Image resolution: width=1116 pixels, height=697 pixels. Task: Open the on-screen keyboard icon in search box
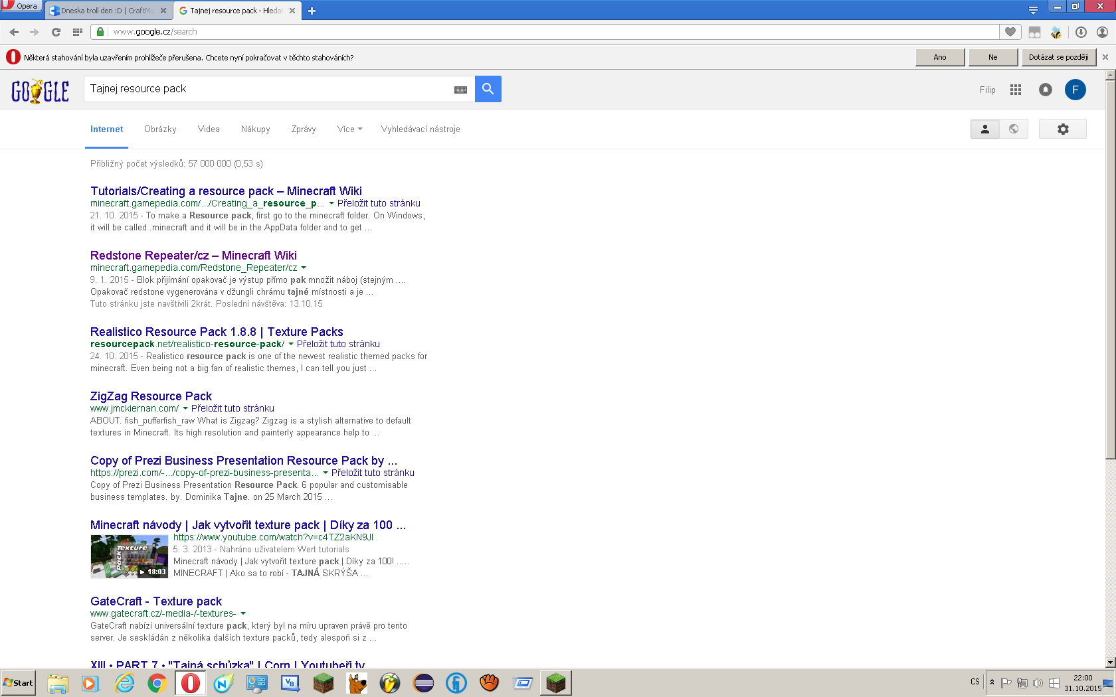[x=460, y=90]
